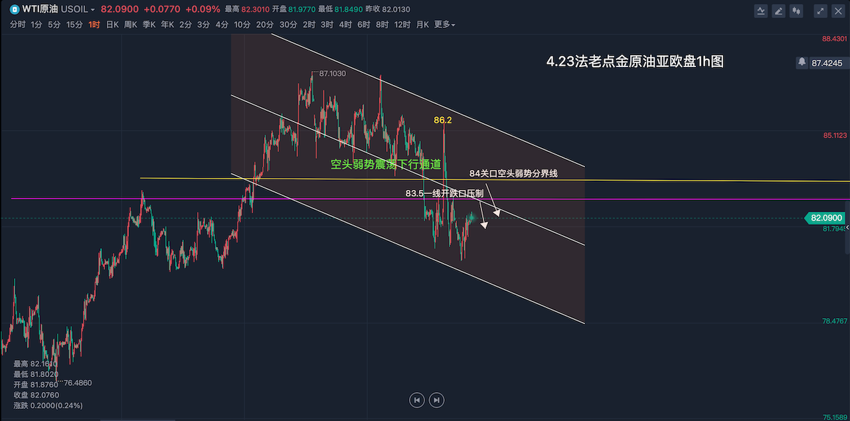
Task: Click the current price label 82.0900 on axis
Action: (825, 218)
